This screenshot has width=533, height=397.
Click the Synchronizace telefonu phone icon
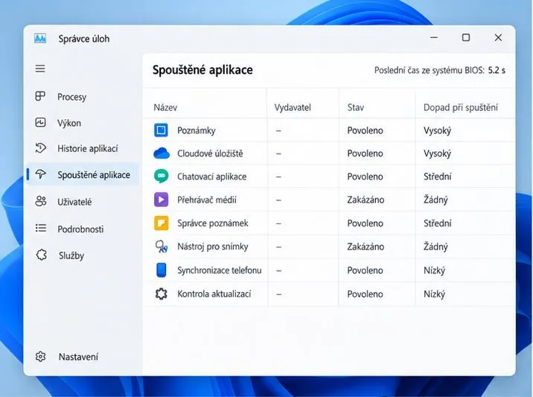click(161, 270)
